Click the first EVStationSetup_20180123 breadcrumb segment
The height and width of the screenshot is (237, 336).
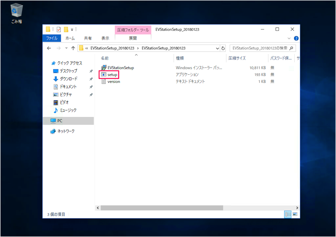pyautogui.click(x=112, y=48)
